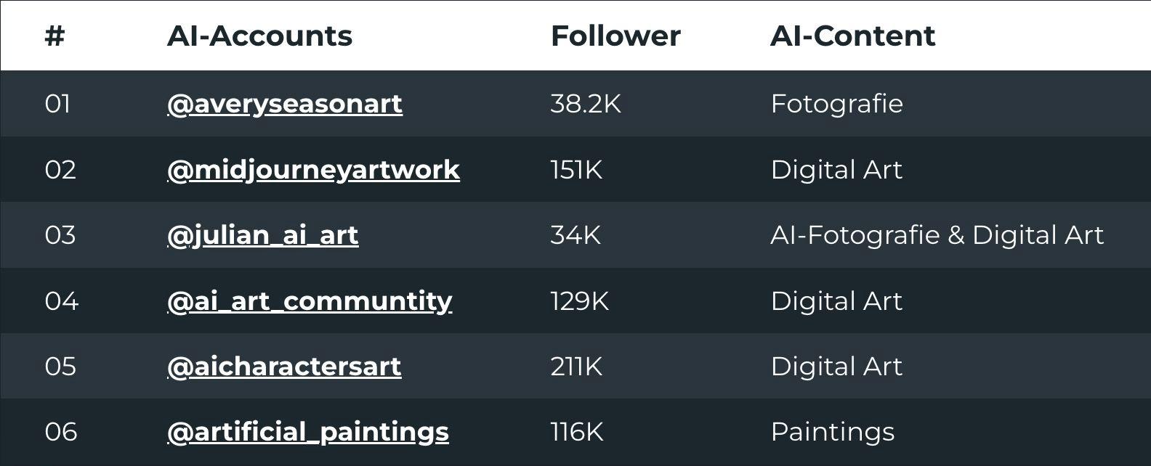Select the 151K follower cell
The height and width of the screenshot is (466, 1151).
[x=576, y=170]
